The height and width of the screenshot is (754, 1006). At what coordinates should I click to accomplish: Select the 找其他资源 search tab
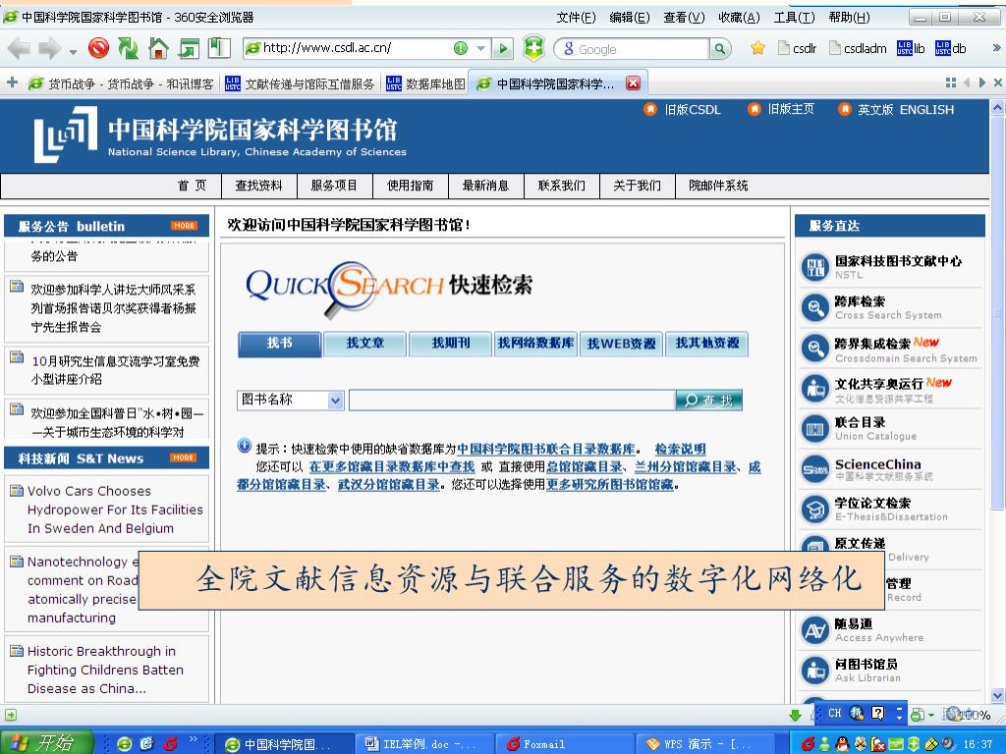pos(707,344)
